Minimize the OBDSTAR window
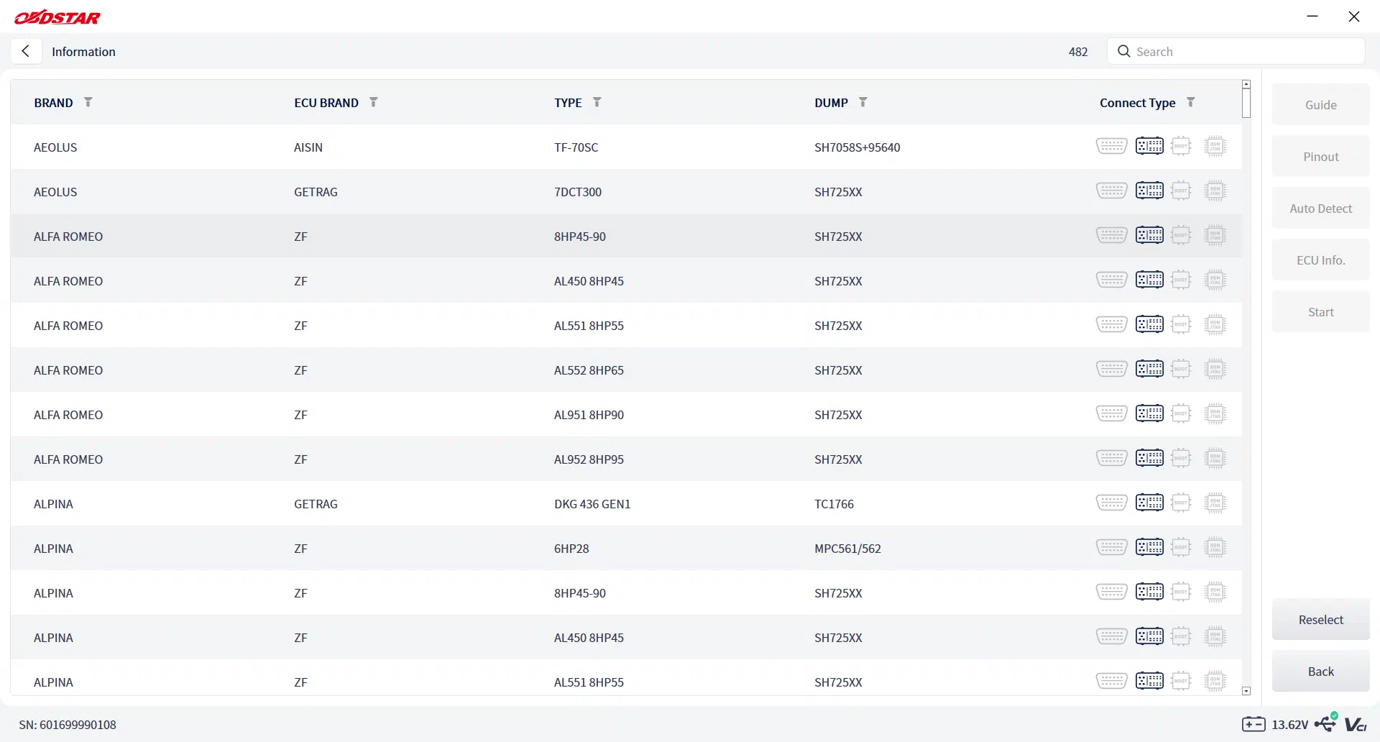The image size is (1380, 742). pos(1312,16)
